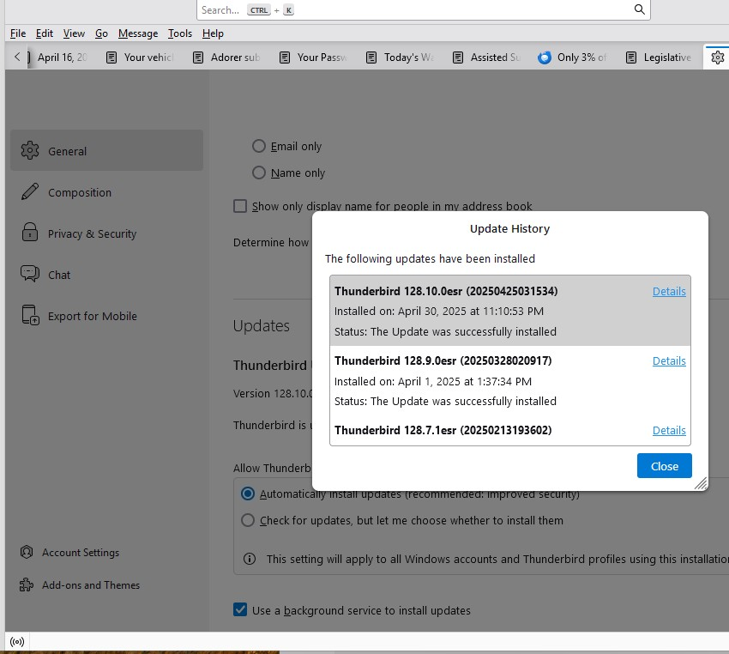Select the Email only radio button
The width and height of the screenshot is (729, 654).
[x=259, y=146]
